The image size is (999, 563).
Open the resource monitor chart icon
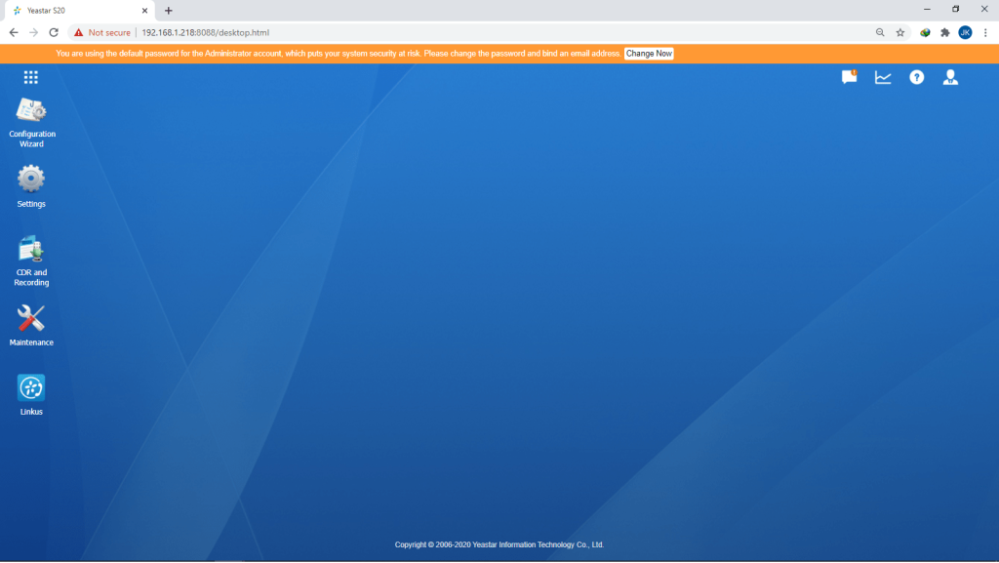[x=883, y=77]
